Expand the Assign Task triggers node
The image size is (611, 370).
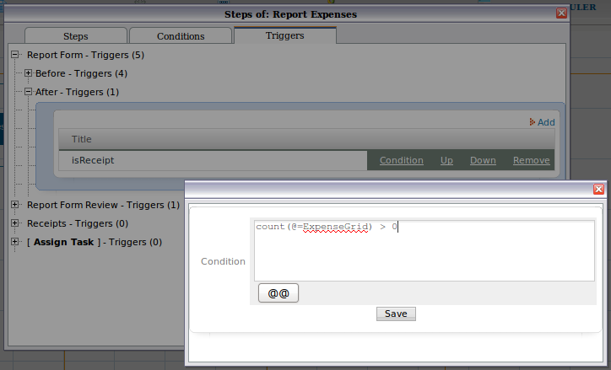pos(15,242)
